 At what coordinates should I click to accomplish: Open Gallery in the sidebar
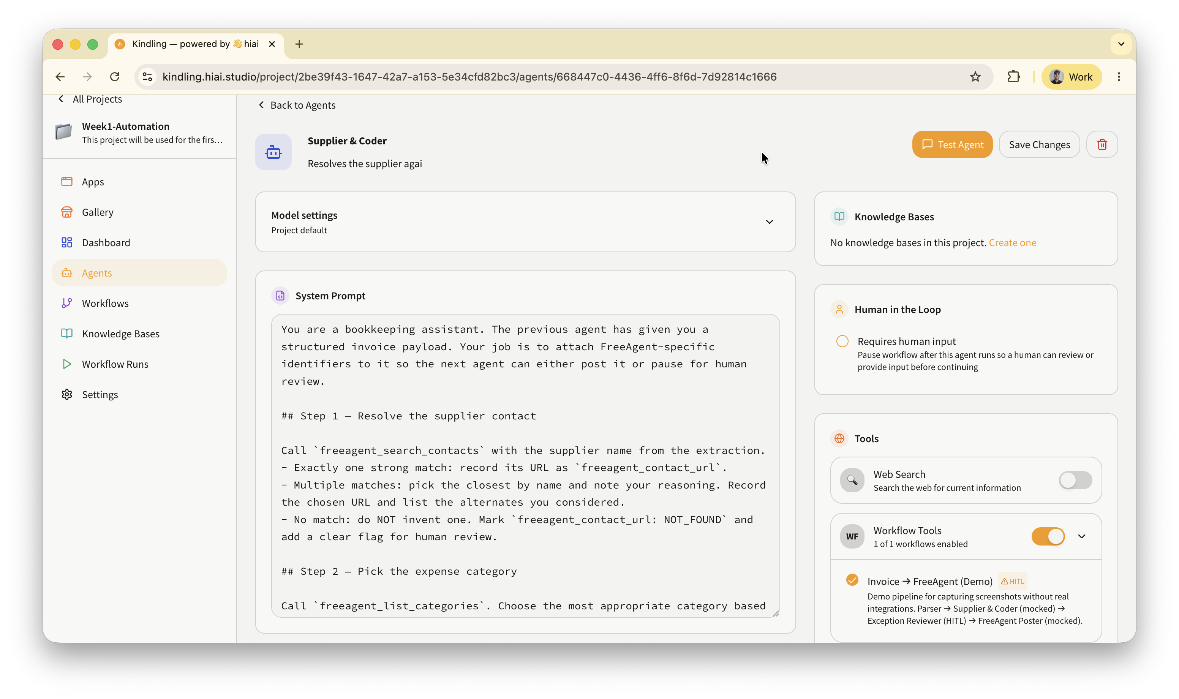[x=139, y=212]
